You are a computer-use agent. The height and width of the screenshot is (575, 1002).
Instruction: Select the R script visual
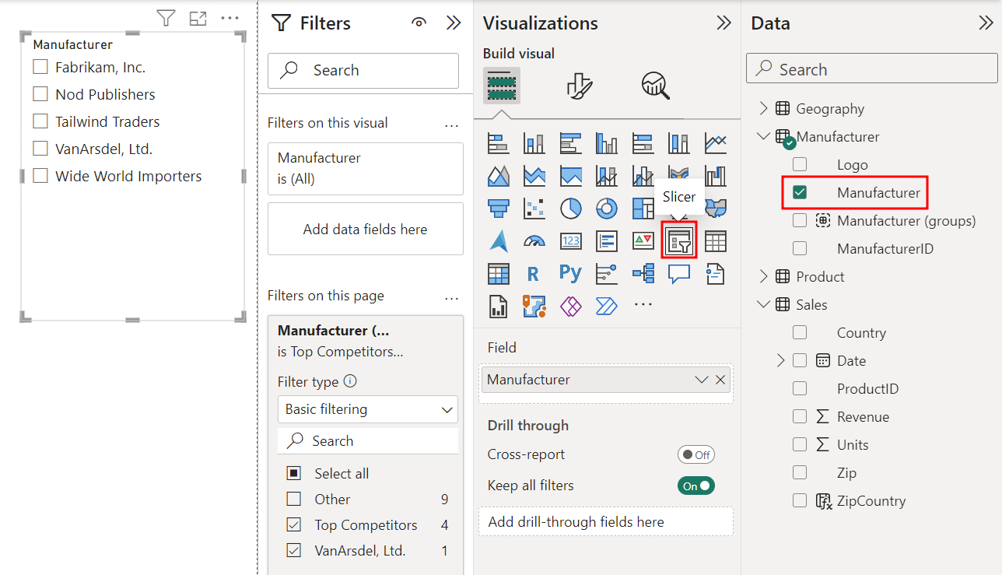click(x=533, y=274)
